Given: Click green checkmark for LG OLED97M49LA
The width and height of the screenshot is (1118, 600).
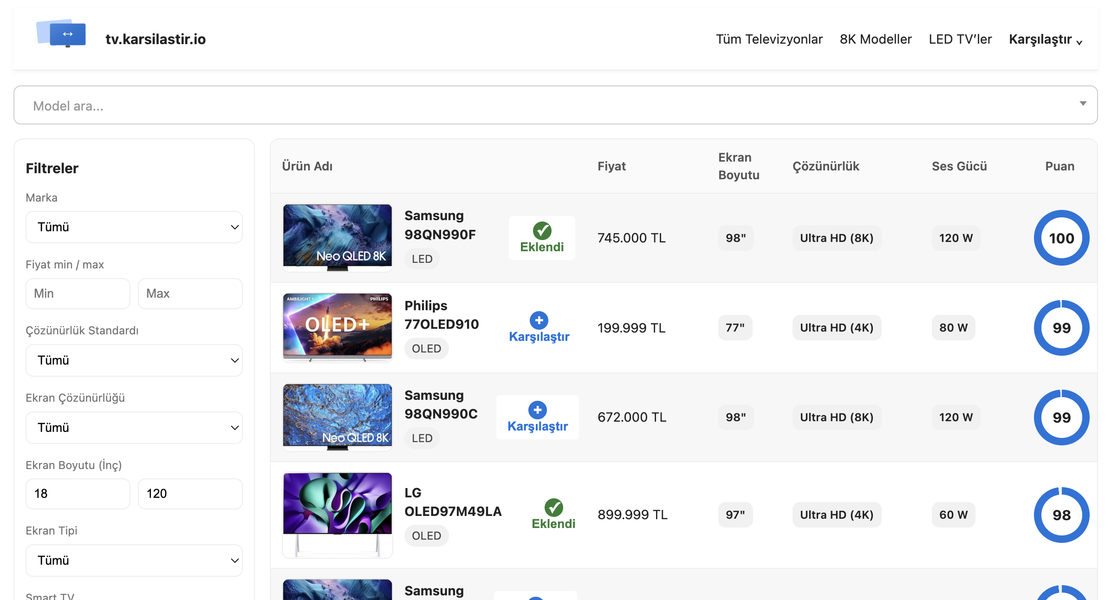Looking at the screenshot, I should pos(553,507).
